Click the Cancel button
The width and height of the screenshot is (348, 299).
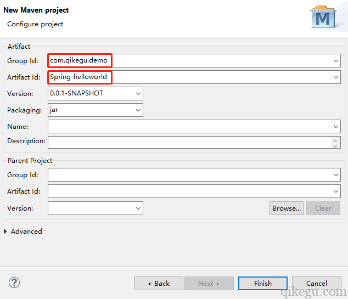[317, 283]
